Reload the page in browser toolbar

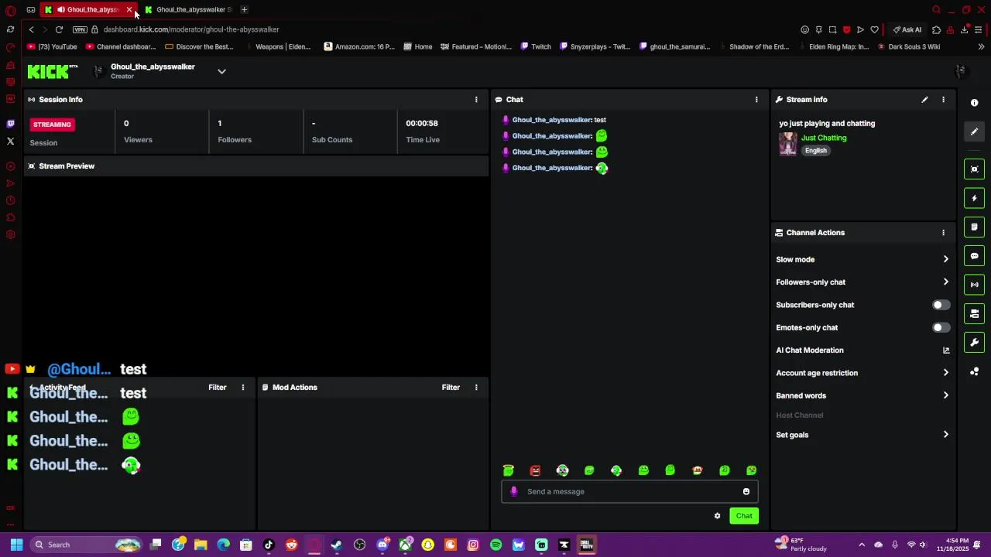[x=59, y=29]
